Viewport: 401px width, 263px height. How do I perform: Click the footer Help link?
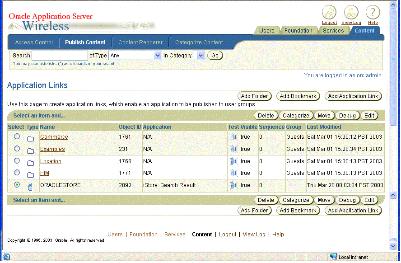click(x=278, y=235)
